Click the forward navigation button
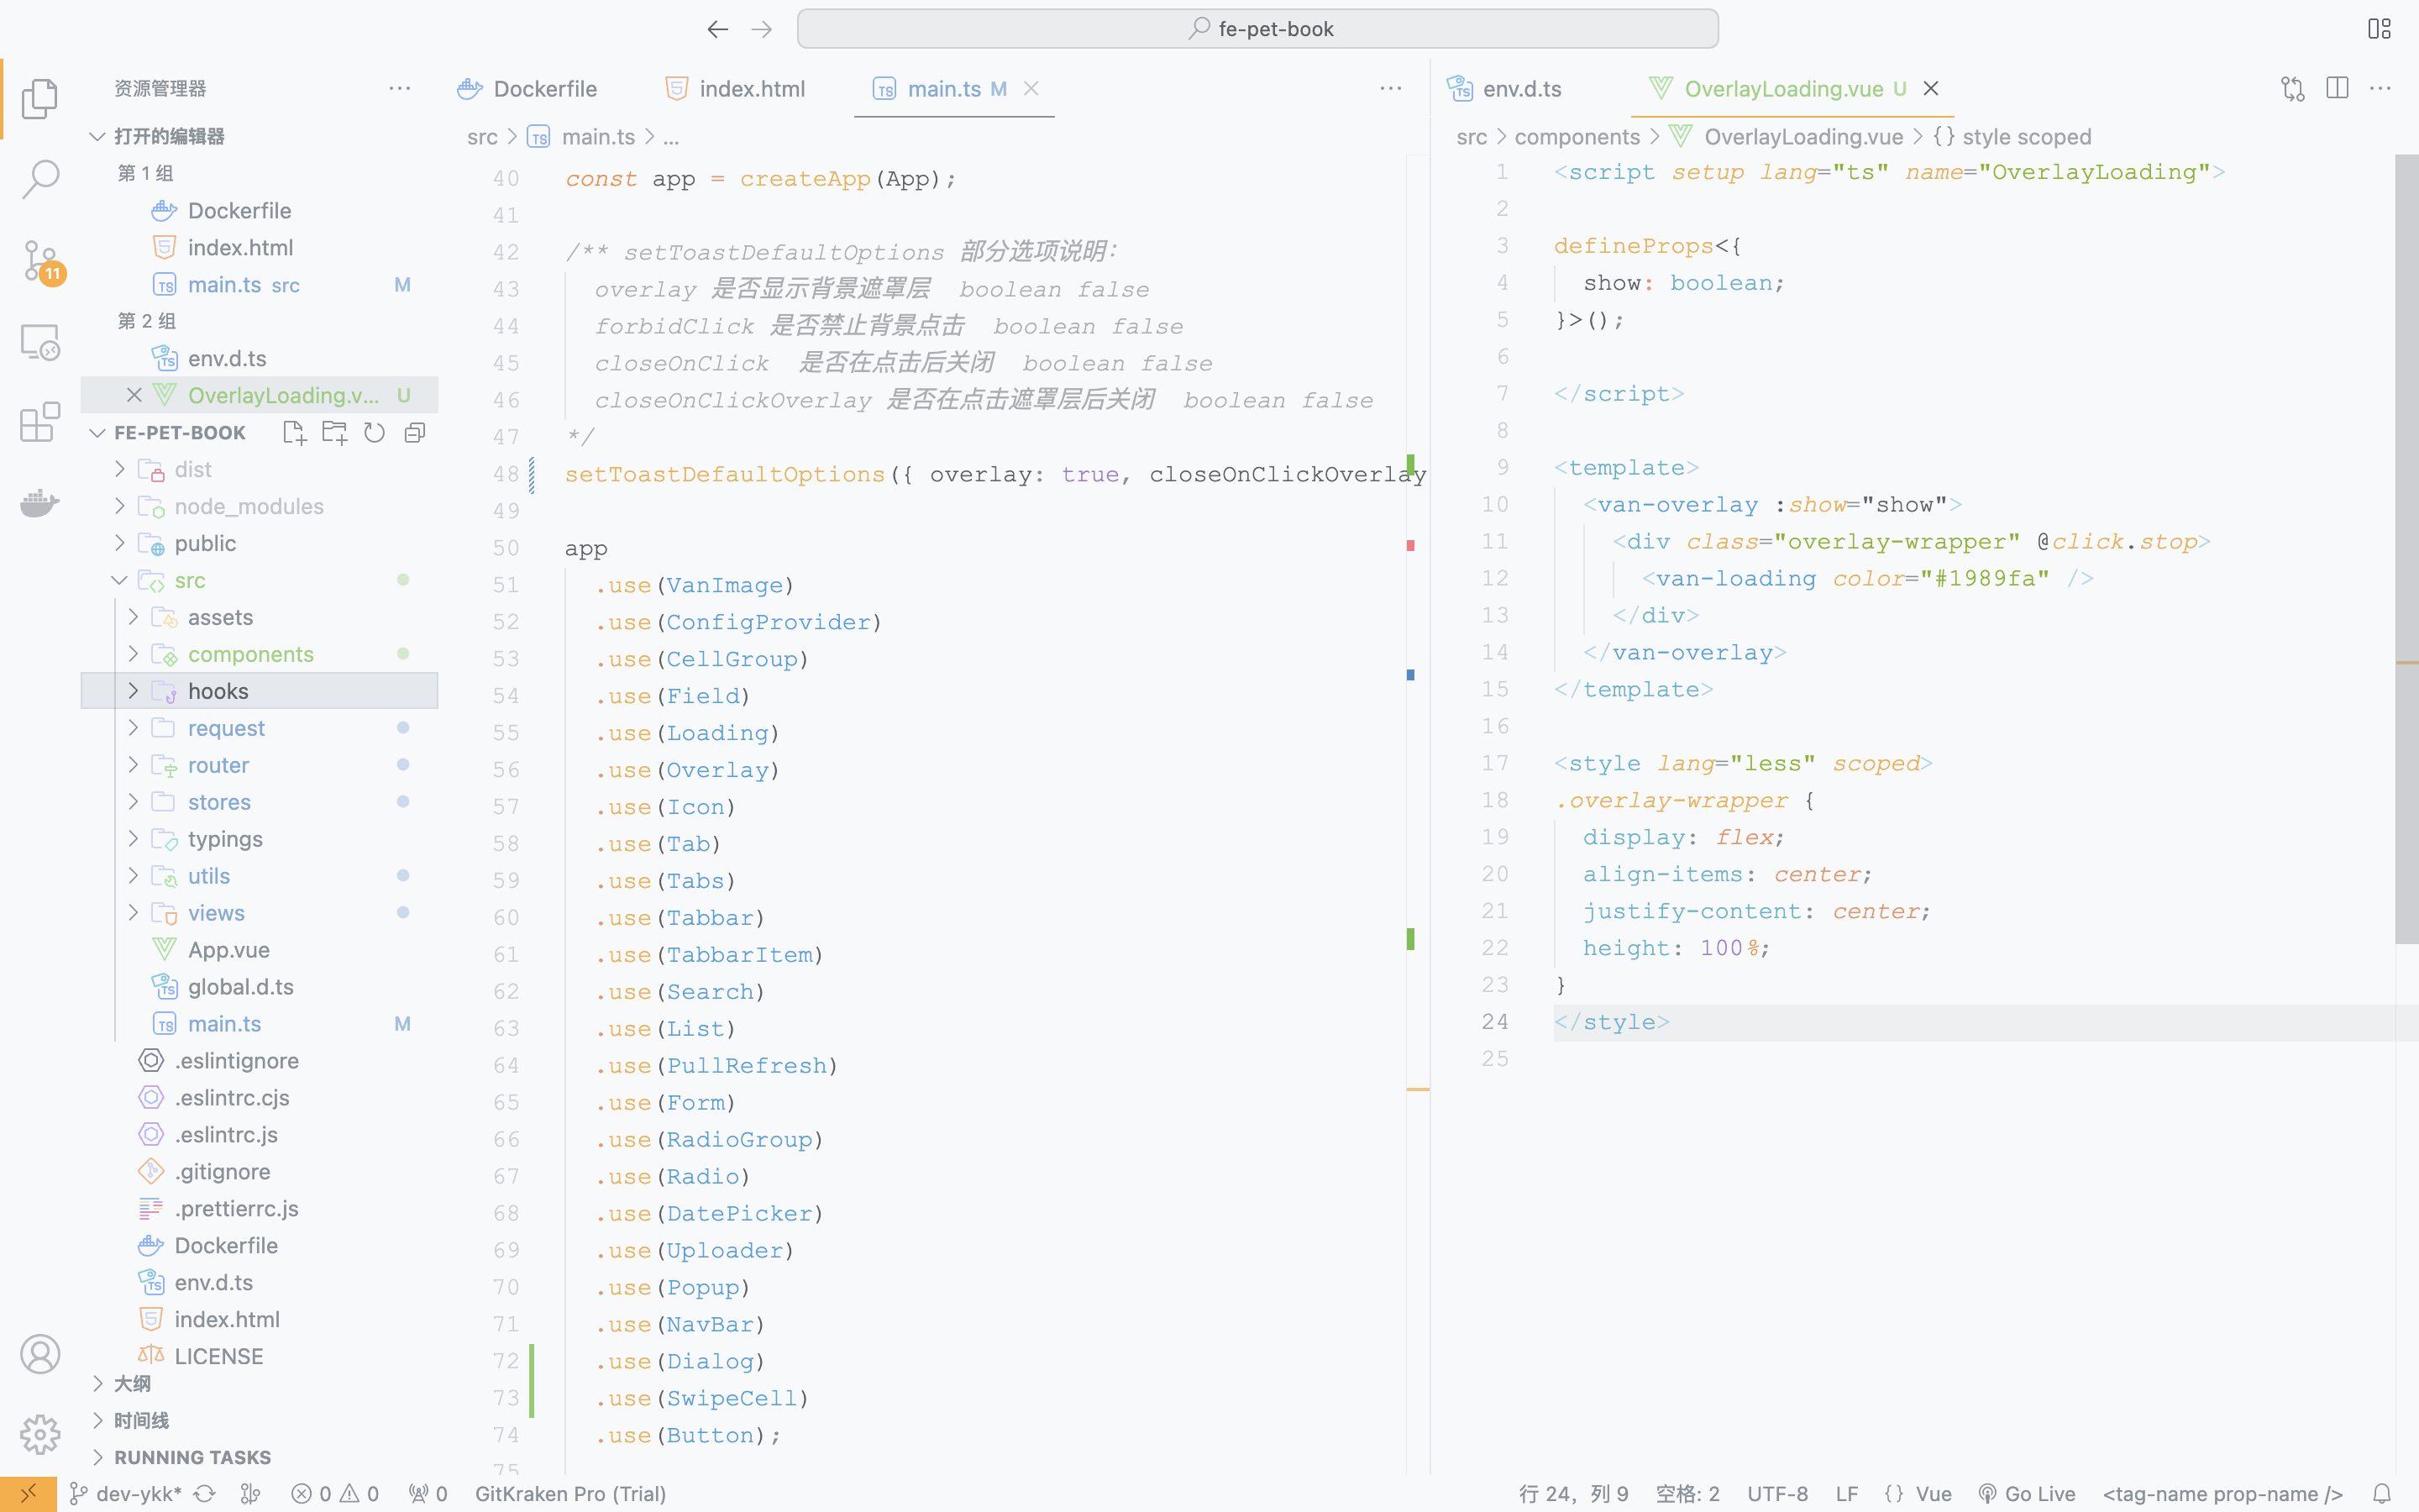Viewport: 2419px width, 1512px height. point(759,28)
